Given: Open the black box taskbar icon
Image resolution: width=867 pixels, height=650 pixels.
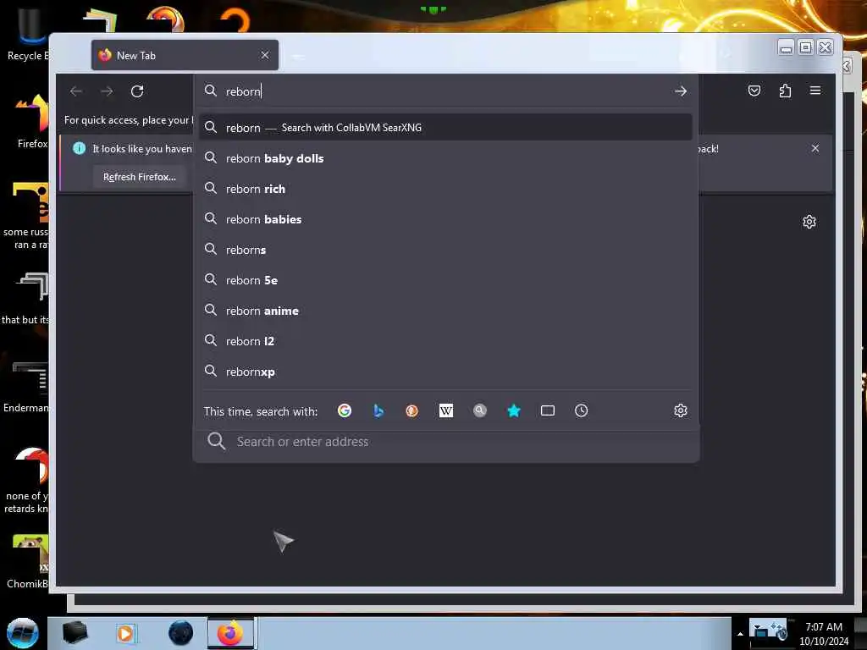Looking at the screenshot, I should pos(75,633).
